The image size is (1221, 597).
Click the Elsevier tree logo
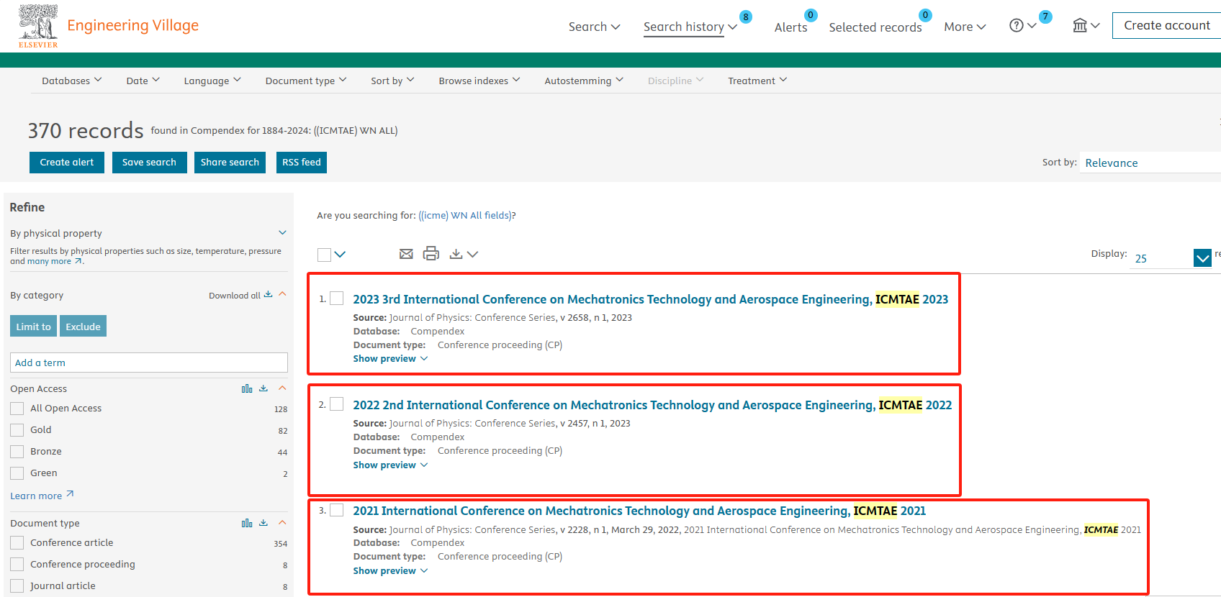[38, 26]
